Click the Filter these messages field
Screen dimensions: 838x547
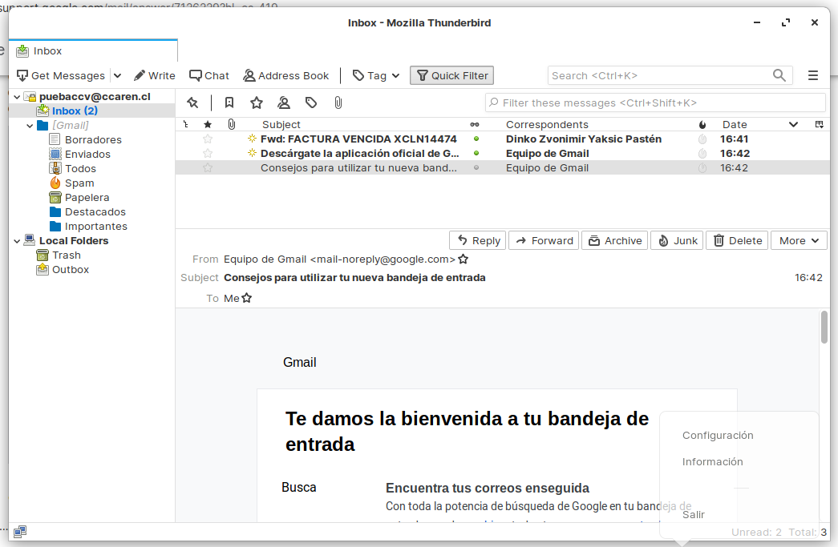coord(655,103)
